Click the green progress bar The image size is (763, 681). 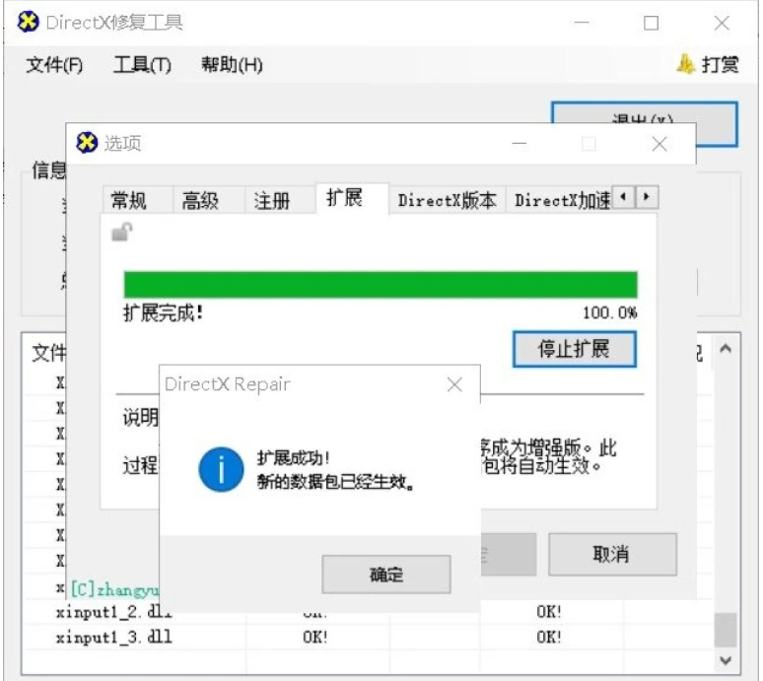coord(380,285)
